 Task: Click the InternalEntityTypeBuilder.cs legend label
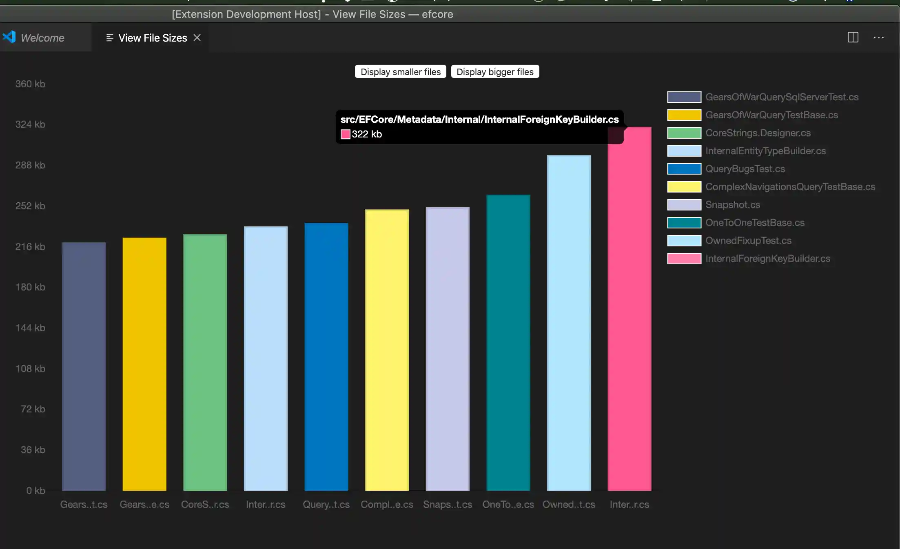[x=766, y=151]
